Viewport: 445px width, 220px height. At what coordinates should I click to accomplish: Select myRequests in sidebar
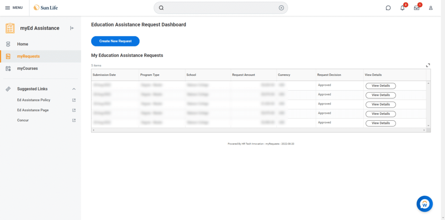(28, 56)
